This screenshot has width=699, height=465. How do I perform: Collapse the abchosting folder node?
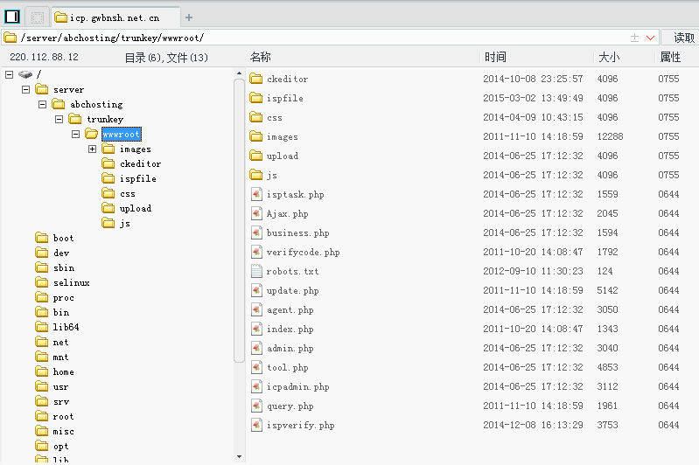click(x=42, y=104)
